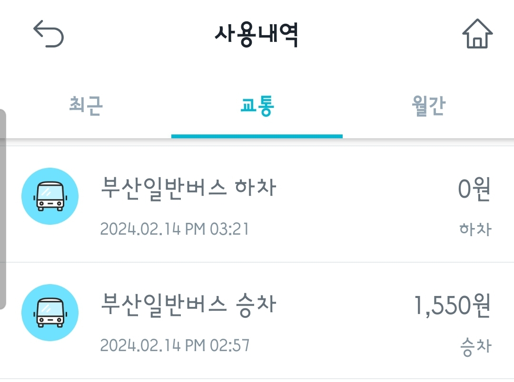
Task: Tap the back arrow icon
Action: pos(49,35)
